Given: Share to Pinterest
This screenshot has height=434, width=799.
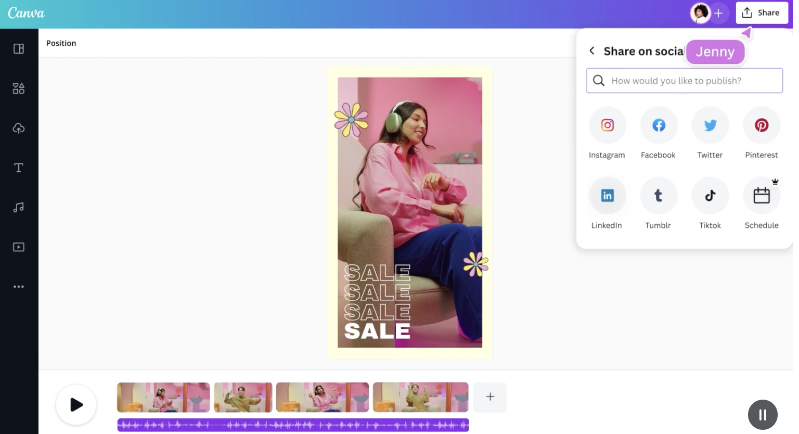Looking at the screenshot, I should pyautogui.click(x=762, y=125).
